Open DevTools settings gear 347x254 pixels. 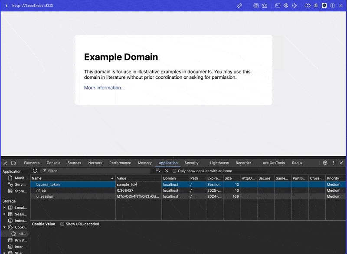[325, 163]
